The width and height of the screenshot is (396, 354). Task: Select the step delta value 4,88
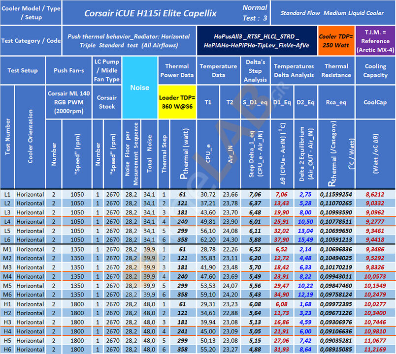[255, 350]
